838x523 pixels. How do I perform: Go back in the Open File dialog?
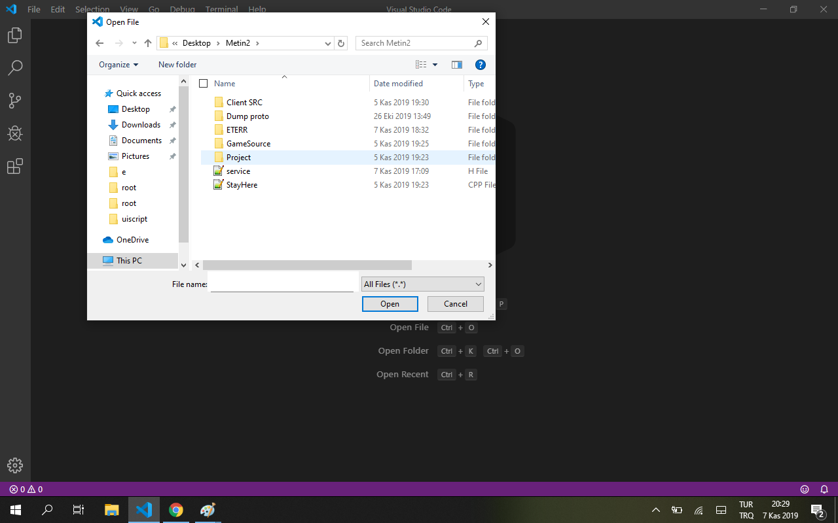(100, 43)
